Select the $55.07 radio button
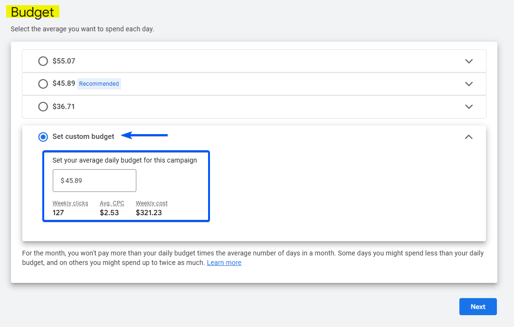 click(43, 61)
